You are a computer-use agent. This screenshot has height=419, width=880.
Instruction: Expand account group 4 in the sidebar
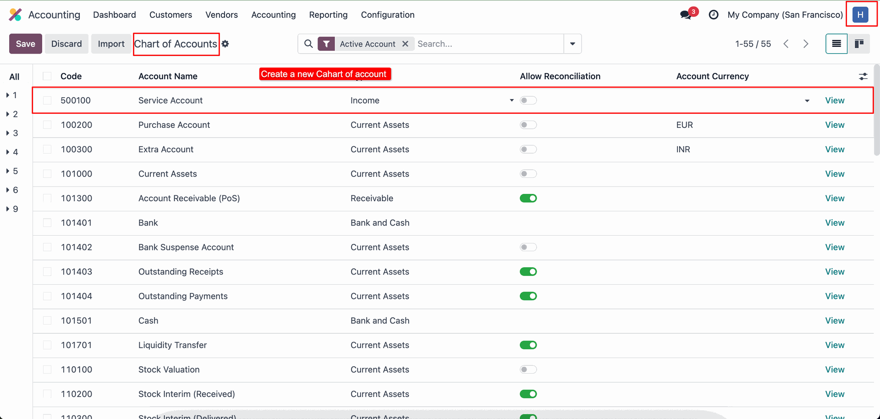click(8, 152)
